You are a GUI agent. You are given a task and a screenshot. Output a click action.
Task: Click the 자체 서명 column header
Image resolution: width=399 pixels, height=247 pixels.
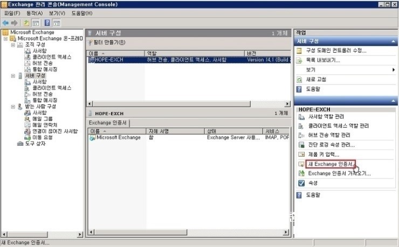pyautogui.click(x=175, y=131)
